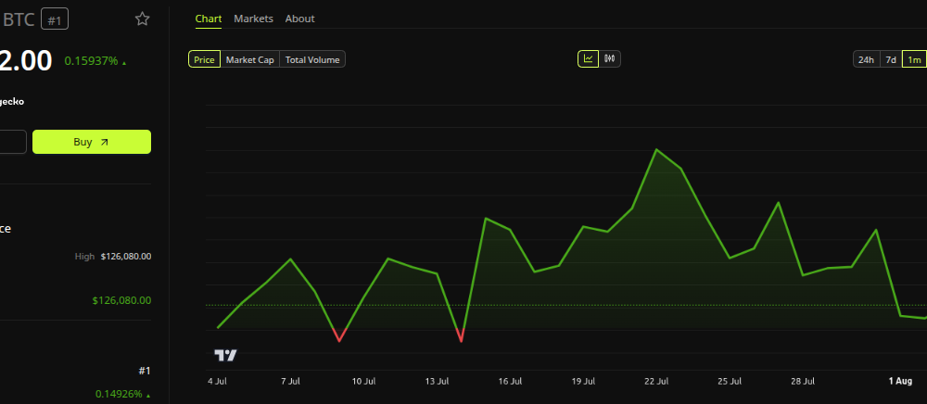Open the About tab
This screenshot has width=927, height=404.
tap(299, 19)
